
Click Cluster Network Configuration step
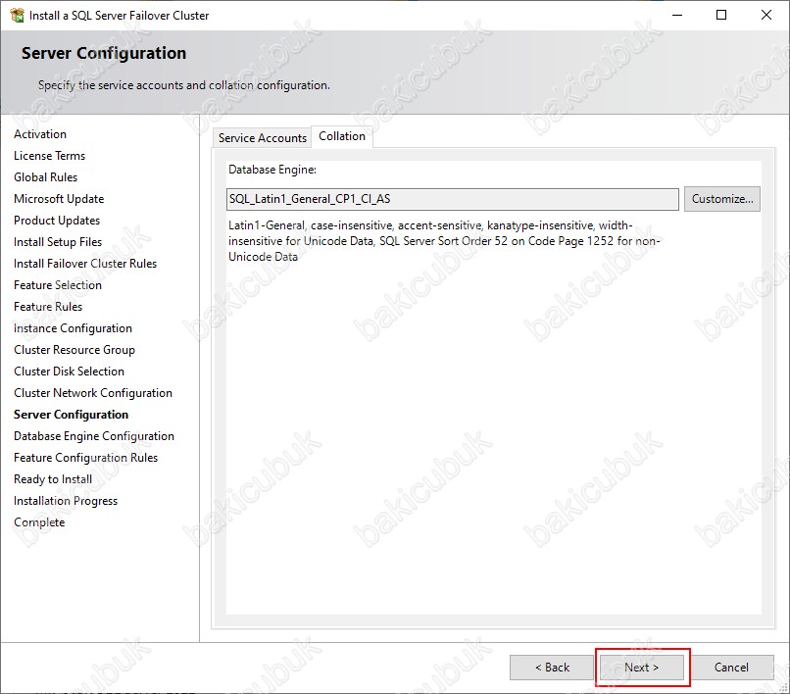pos(93,393)
